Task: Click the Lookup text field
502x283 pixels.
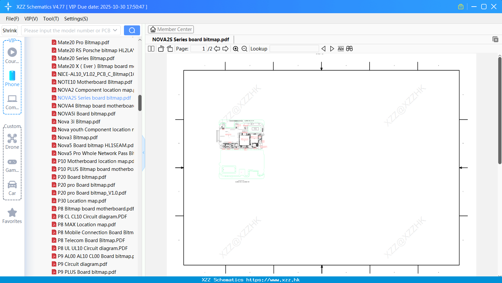Action: tap(294, 48)
